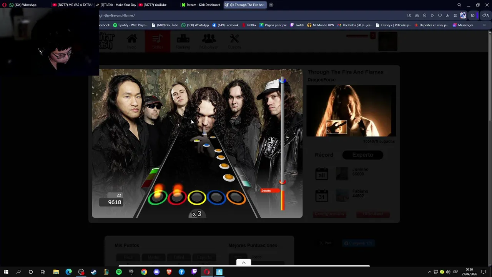Open Spotify - Web Player bookmark

click(130, 25)
